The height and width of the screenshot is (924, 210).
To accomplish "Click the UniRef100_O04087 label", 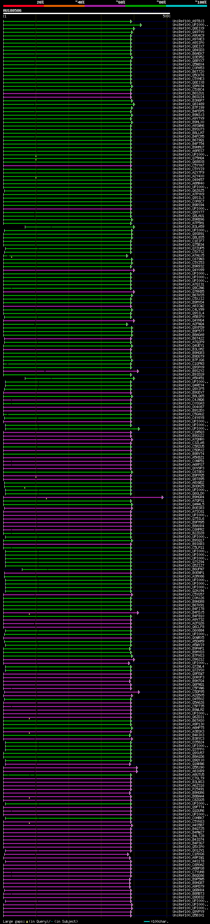I will [x=188, y=407].
